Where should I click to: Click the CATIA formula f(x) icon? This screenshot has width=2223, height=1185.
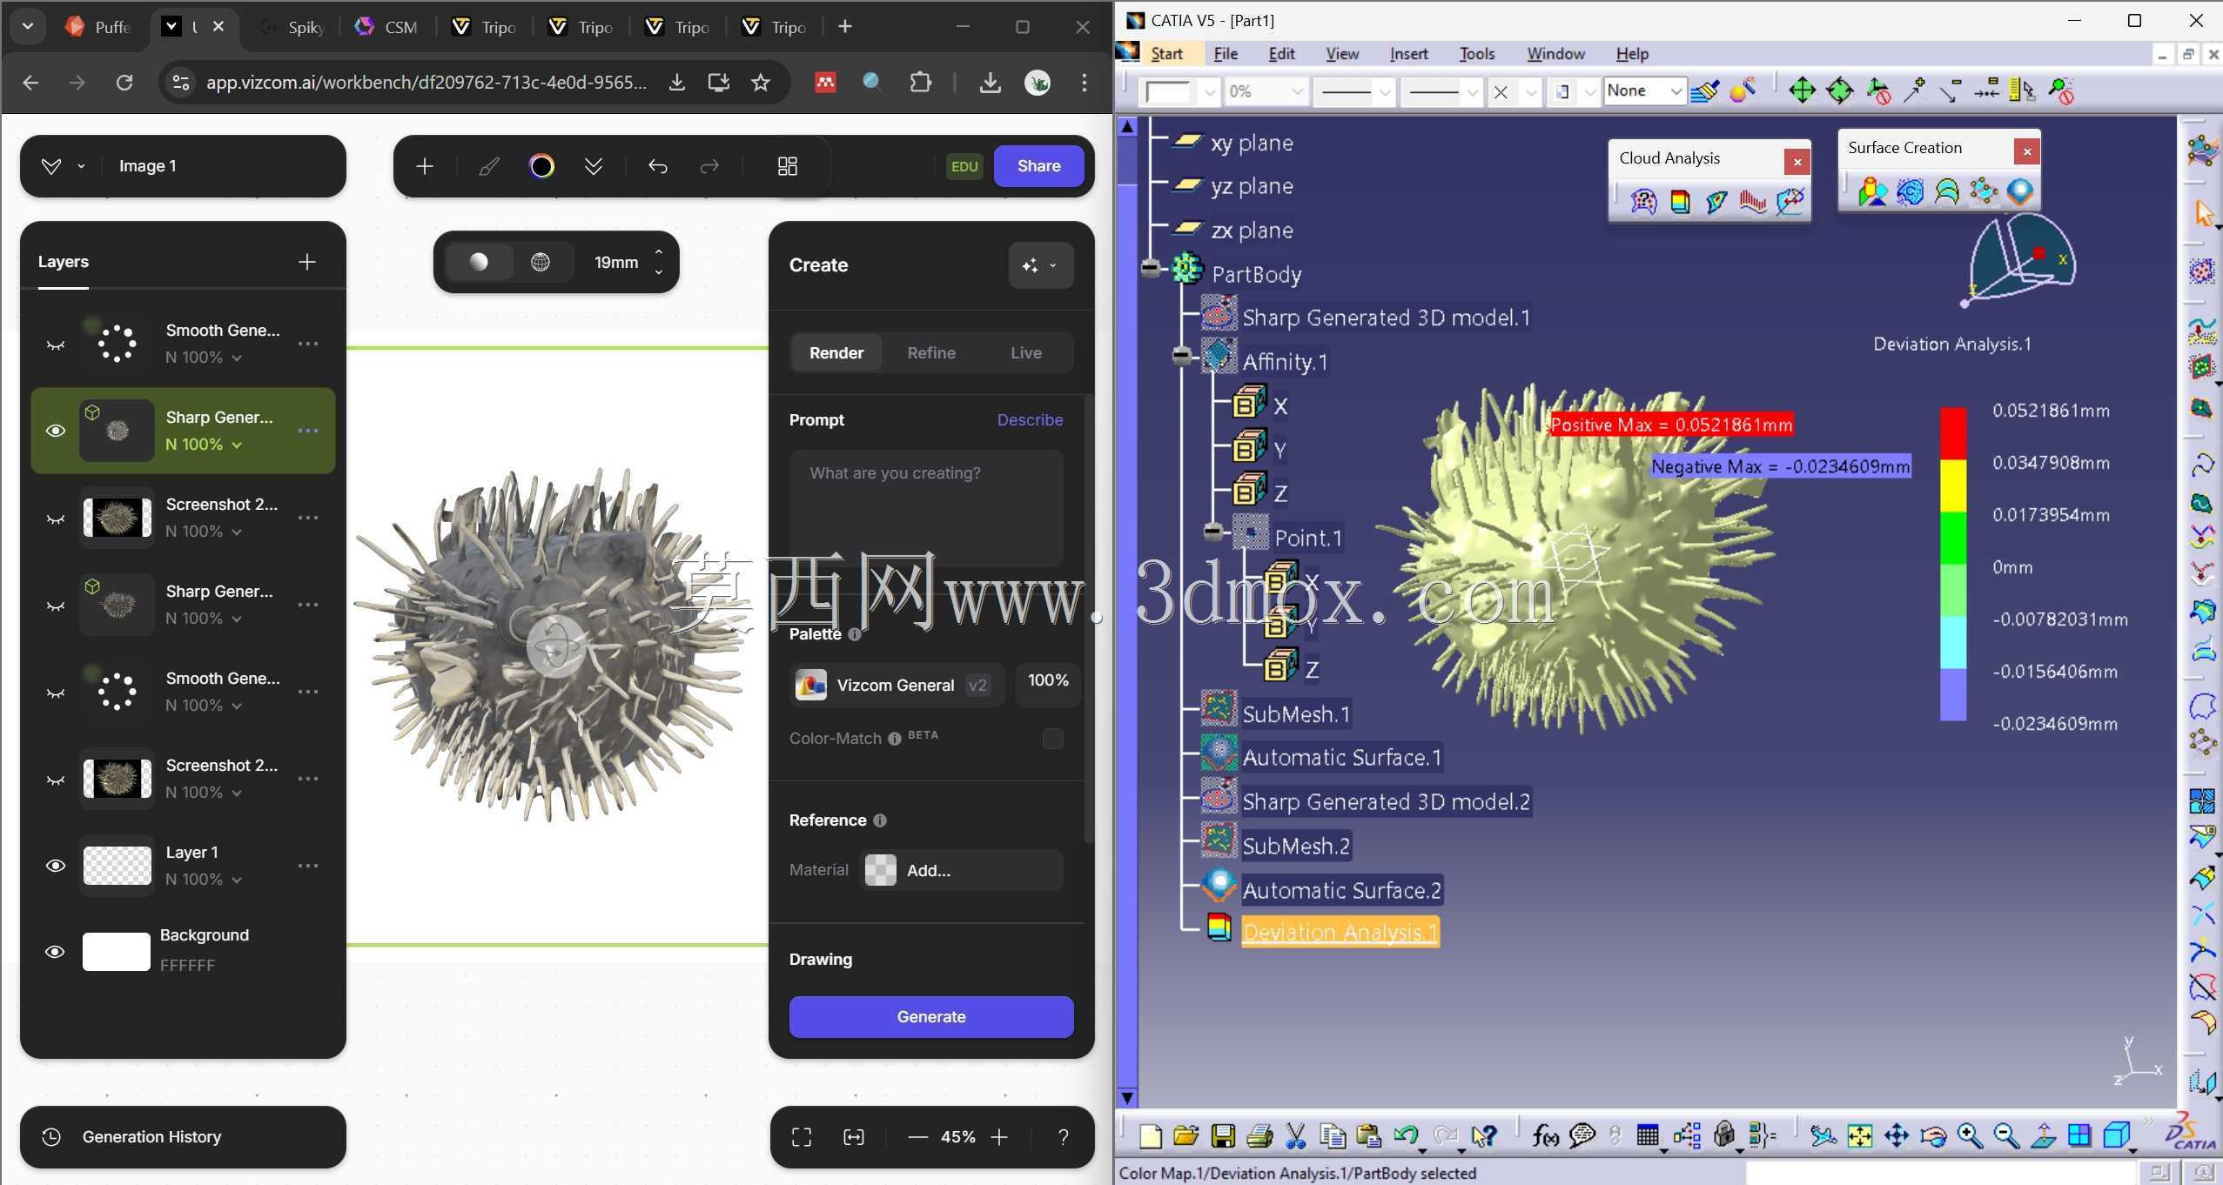click(1546, 1135)
